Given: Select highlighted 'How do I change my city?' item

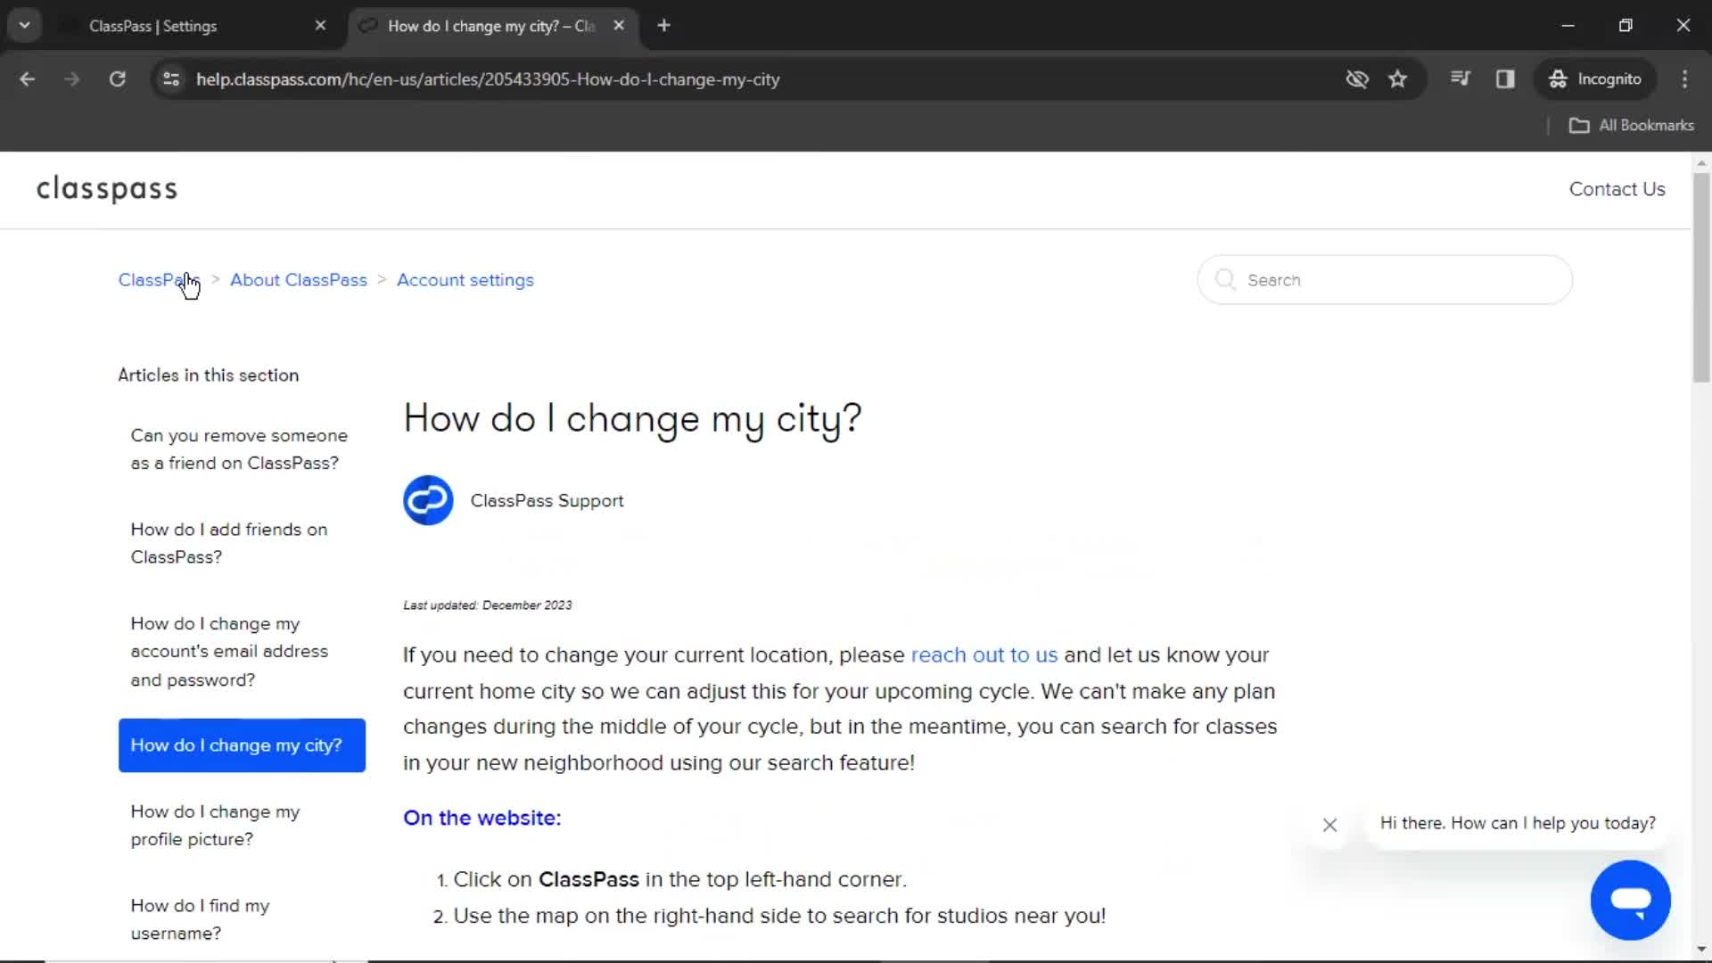Looking at the screenshot, I should [242, 745].
